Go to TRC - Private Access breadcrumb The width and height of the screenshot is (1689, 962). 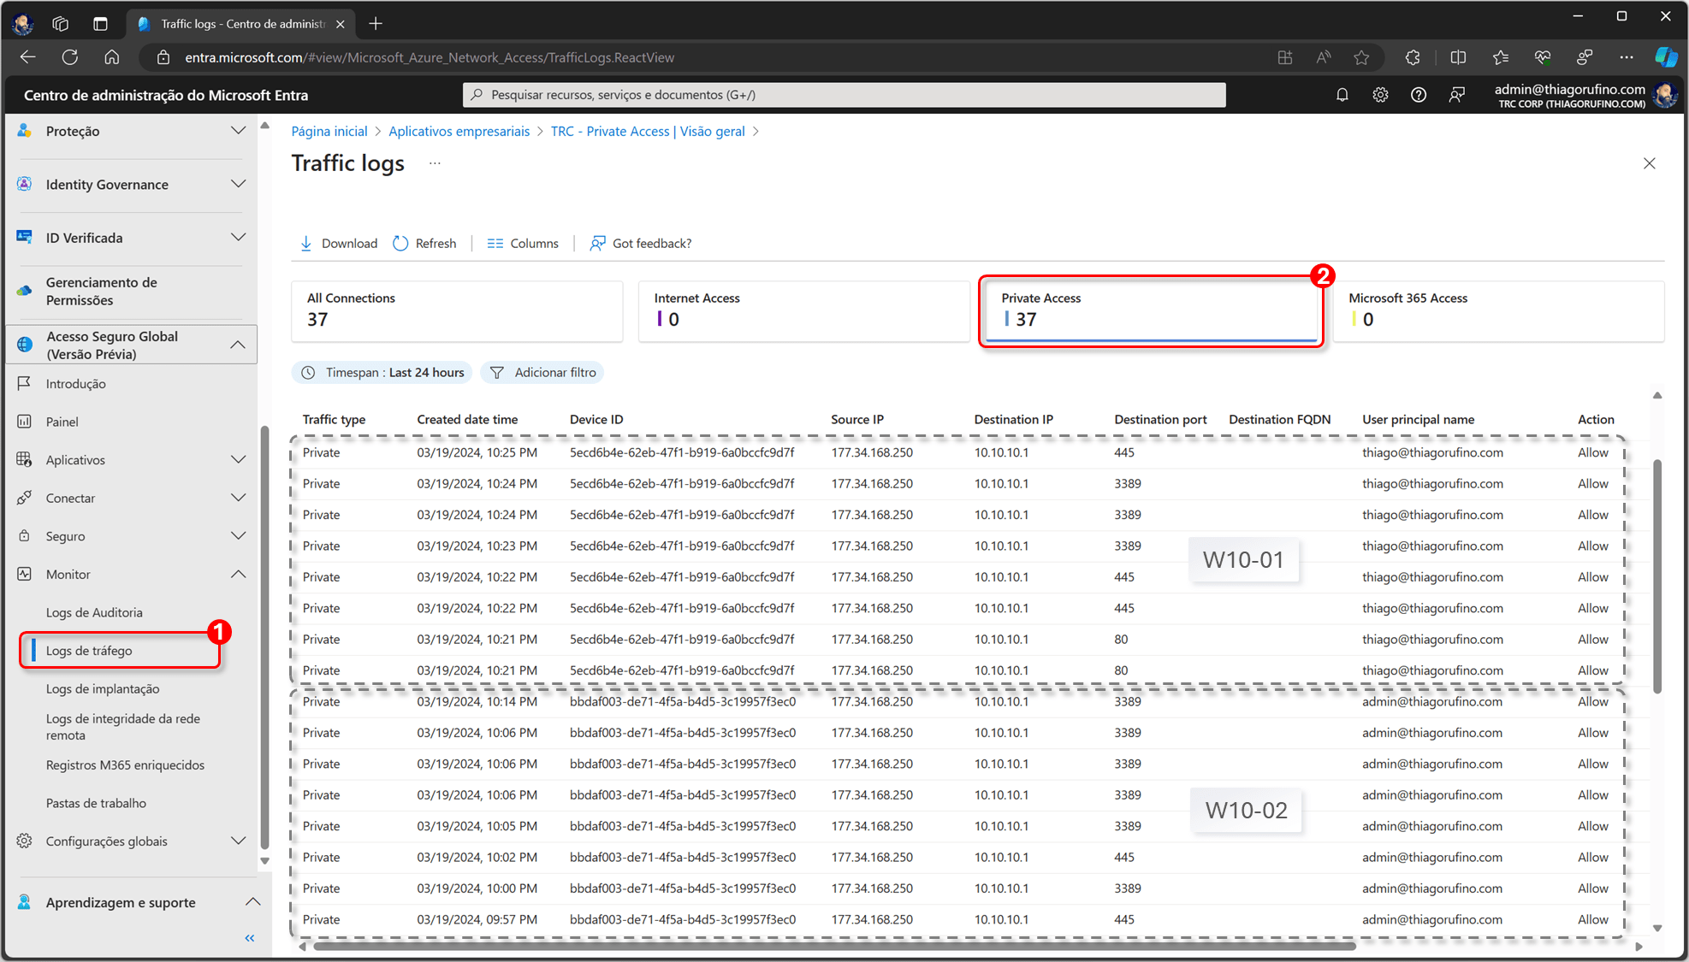(x=648, y=131)
